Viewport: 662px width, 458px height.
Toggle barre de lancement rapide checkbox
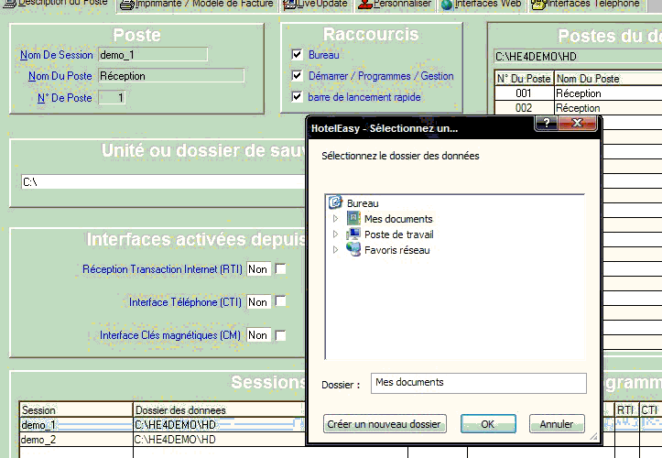(298, 97)
